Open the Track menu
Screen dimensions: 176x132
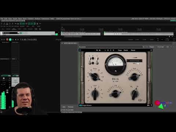[25, 19]
